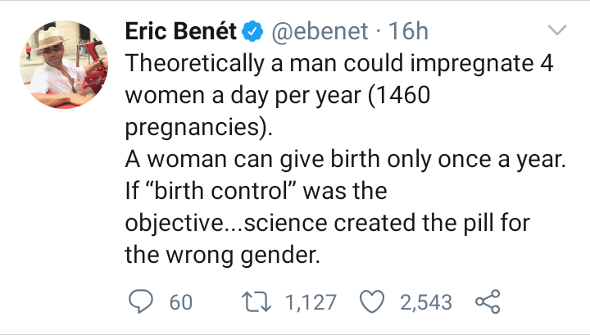Screen dimensions: 590x335
Task: Expand the tweet options chevron
Action: [556, 32]
